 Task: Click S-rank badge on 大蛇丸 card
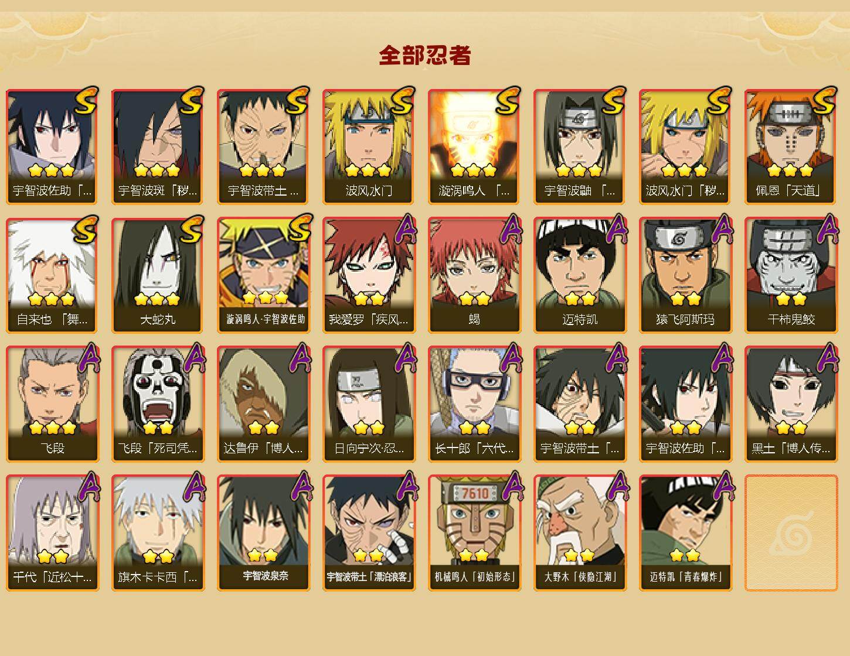(x=192, y=229)
